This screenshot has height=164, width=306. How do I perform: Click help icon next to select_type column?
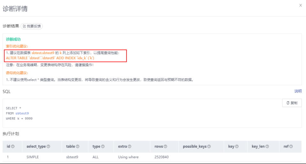pos(48,147)
